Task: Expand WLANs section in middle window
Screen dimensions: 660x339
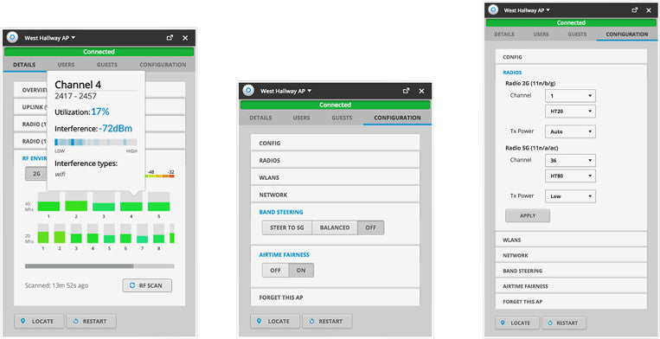Action: [x=335, y=177]
